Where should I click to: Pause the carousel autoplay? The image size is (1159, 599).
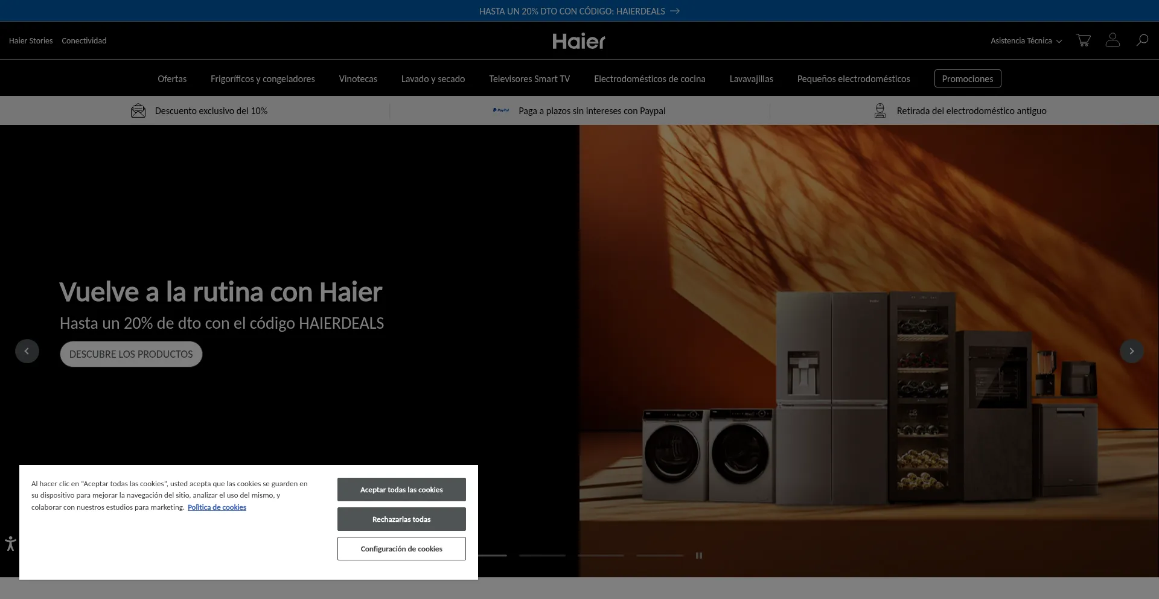[699, 556]
